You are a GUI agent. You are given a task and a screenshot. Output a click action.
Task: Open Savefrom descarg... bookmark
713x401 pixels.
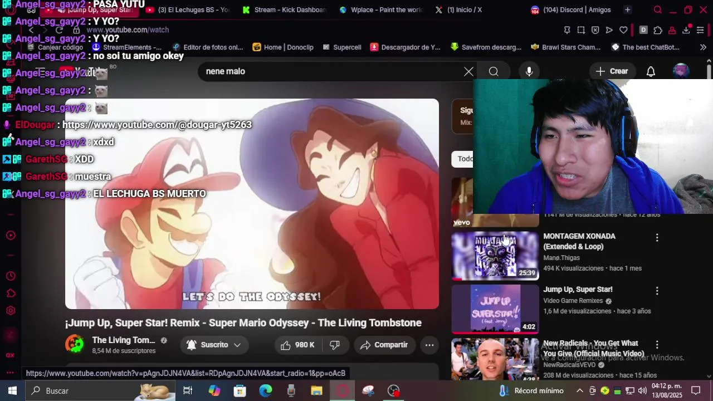point(486,47)
